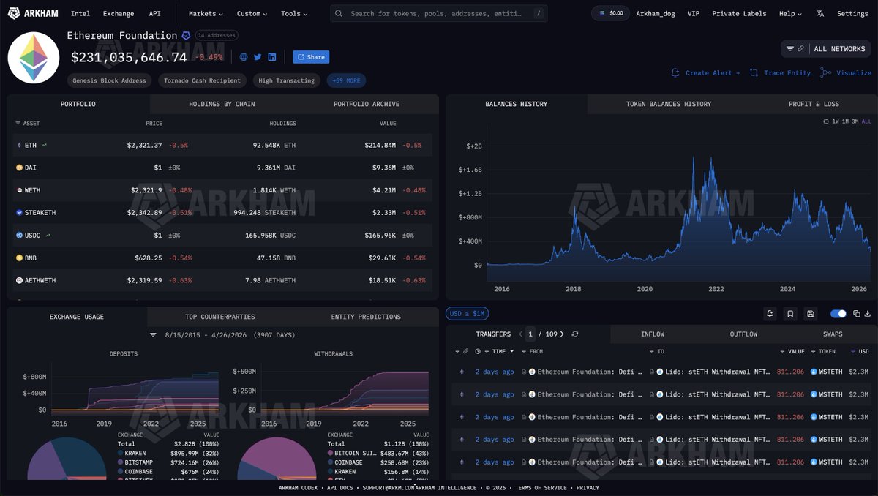Click Create Alert + link
Screen dimensions: 878x496
(705, 73)
